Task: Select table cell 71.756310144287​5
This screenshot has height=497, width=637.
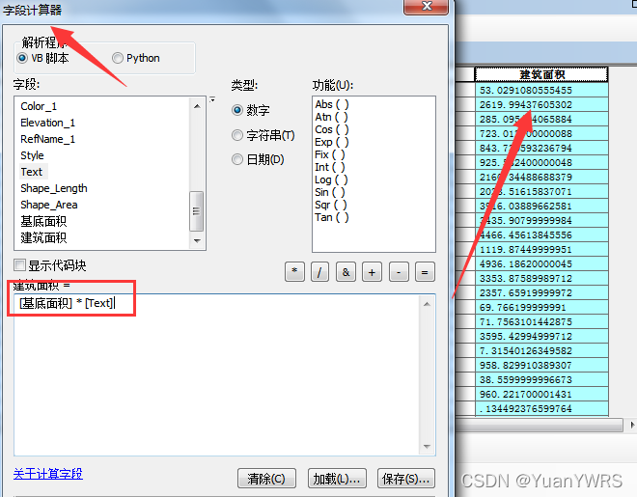Action: coord(541,322)
